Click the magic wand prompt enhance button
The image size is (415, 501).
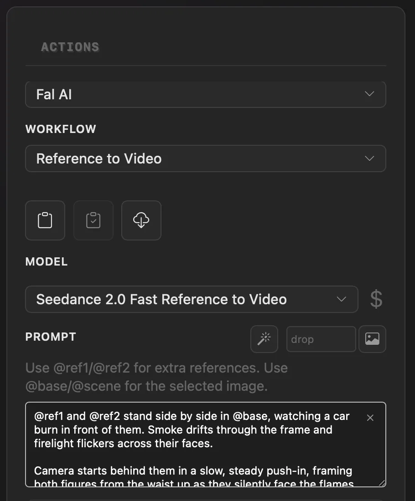click(265, 339)
